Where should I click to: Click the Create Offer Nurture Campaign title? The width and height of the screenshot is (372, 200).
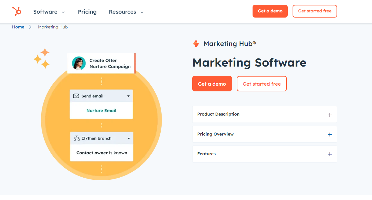point(110,64)
